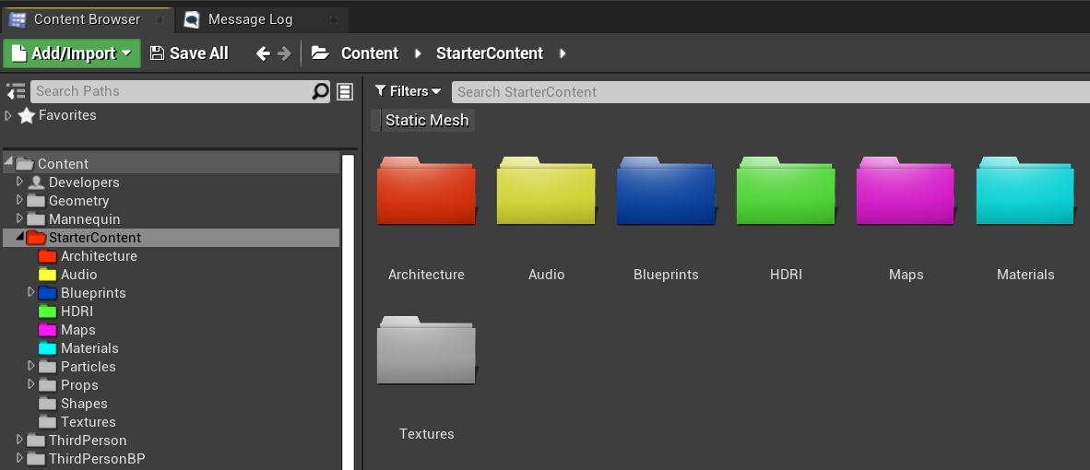
Task: Click the open-folder path picker icon before Content
Action: (x=320, y=53)
